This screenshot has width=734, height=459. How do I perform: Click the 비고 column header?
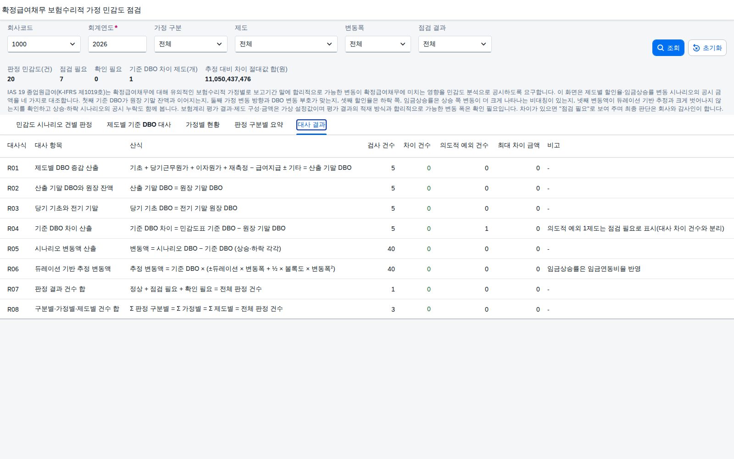[x=554, y=146]
